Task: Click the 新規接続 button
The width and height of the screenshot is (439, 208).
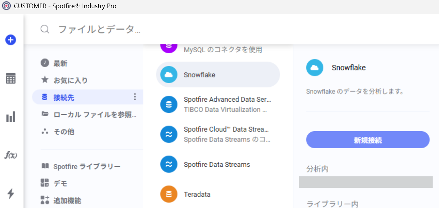Action: (x=368, y=140)
